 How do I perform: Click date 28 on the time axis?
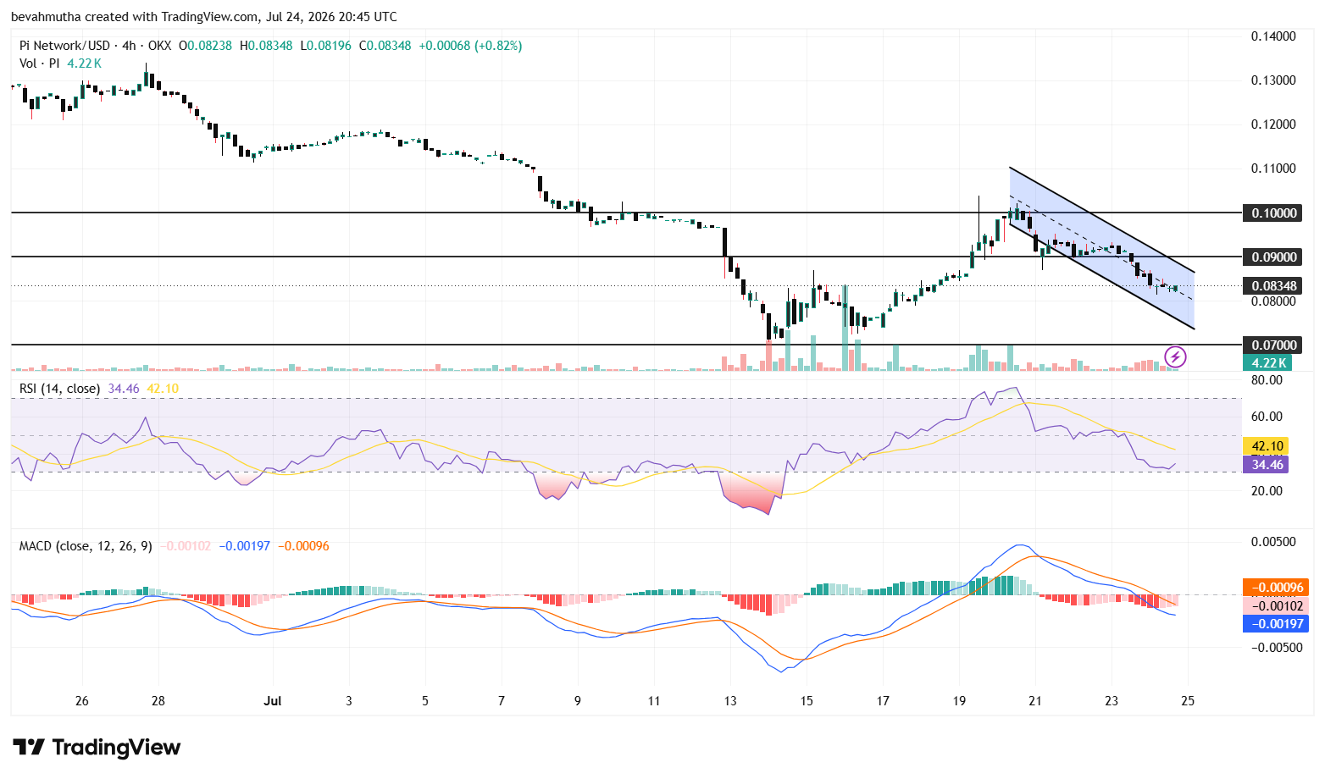pyautogui.click(x=158, y=700)
